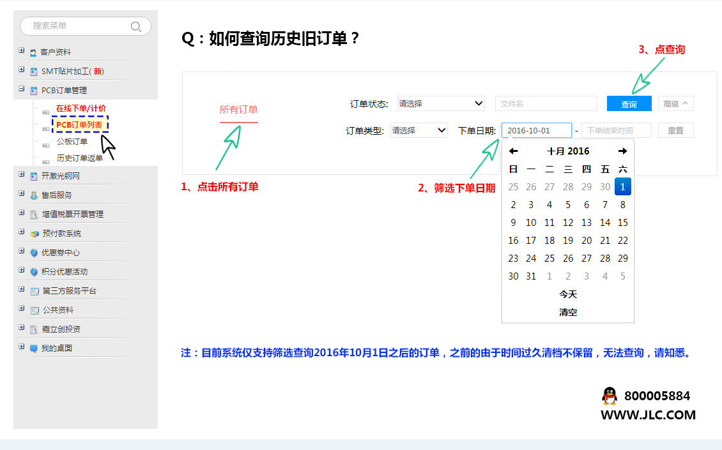Click the 优惠券中心 icon
Viewport: 722px width, 450px height.
pyautogui.click(x=34, y=253)
